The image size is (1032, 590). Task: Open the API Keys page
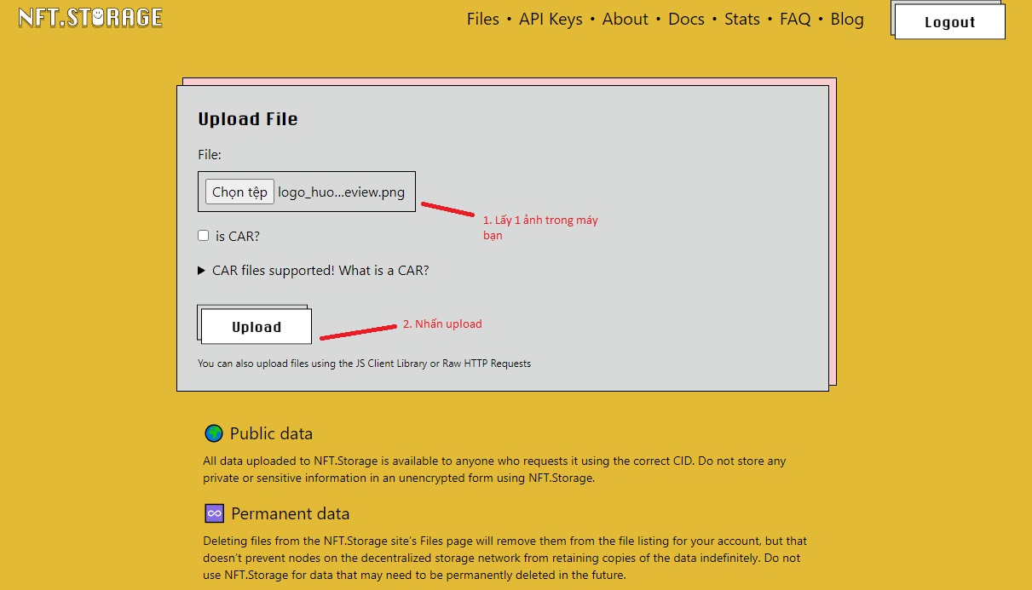click(551, 19)
